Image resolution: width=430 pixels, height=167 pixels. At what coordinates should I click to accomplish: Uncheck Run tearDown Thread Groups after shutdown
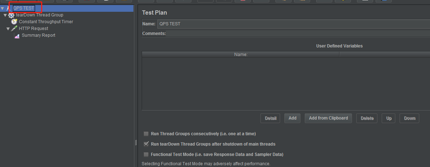point(146,144)
